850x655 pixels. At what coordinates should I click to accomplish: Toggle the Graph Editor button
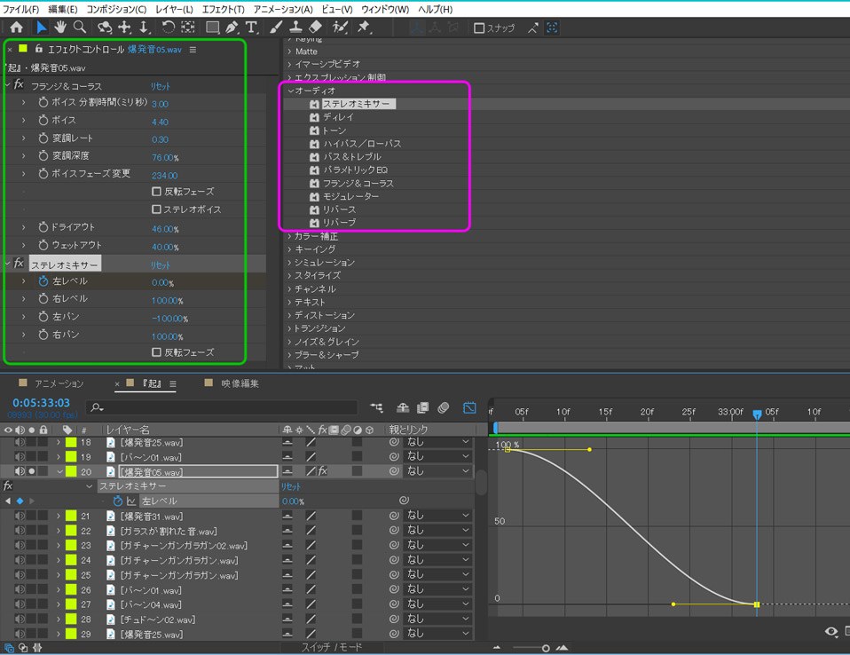click(470, 407)
